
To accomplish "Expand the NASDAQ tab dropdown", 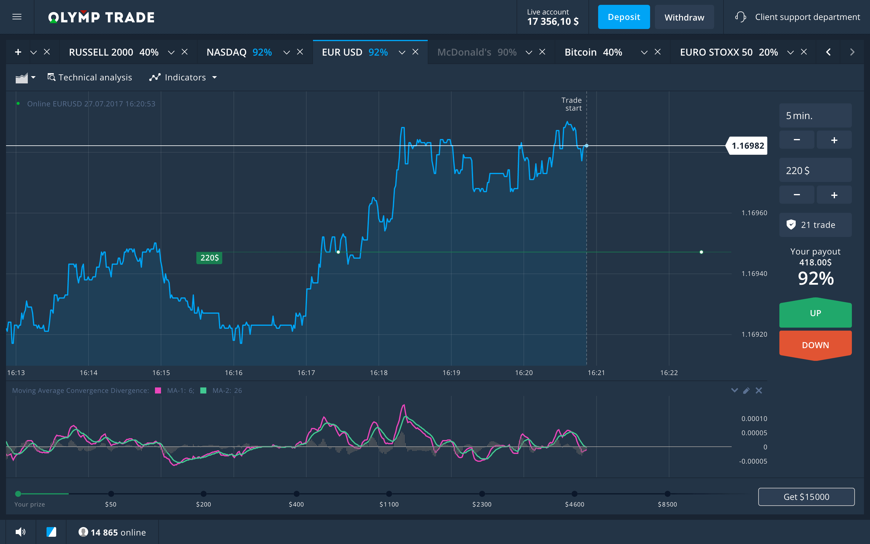I will tap(286, 53).
